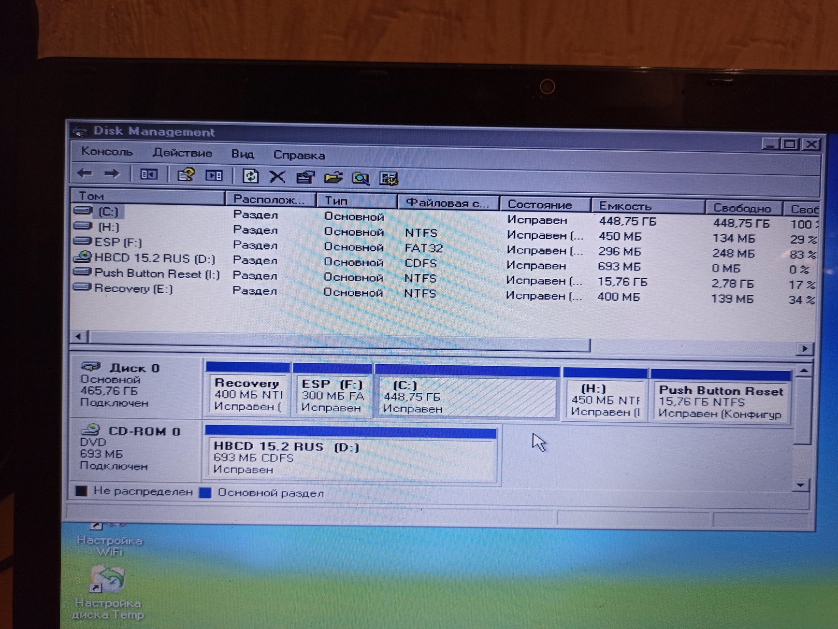This screenshot has height=629, width=838.
Task: Click horizontal scrollbar left arrow in volume list
Action: (78, 336)
